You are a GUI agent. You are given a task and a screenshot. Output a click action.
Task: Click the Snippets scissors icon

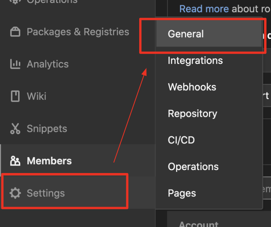15,129
